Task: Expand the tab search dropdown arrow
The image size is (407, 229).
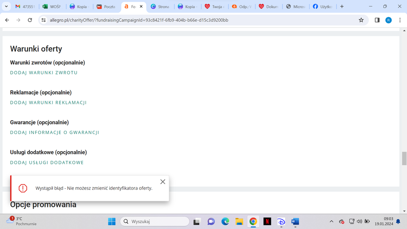Action: pos(6,7)
